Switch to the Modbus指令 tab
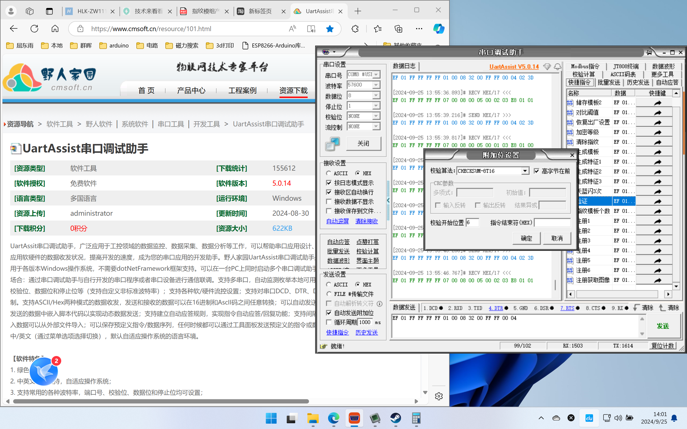The width and height of the screenshot is (687, 429). point(585,66)
